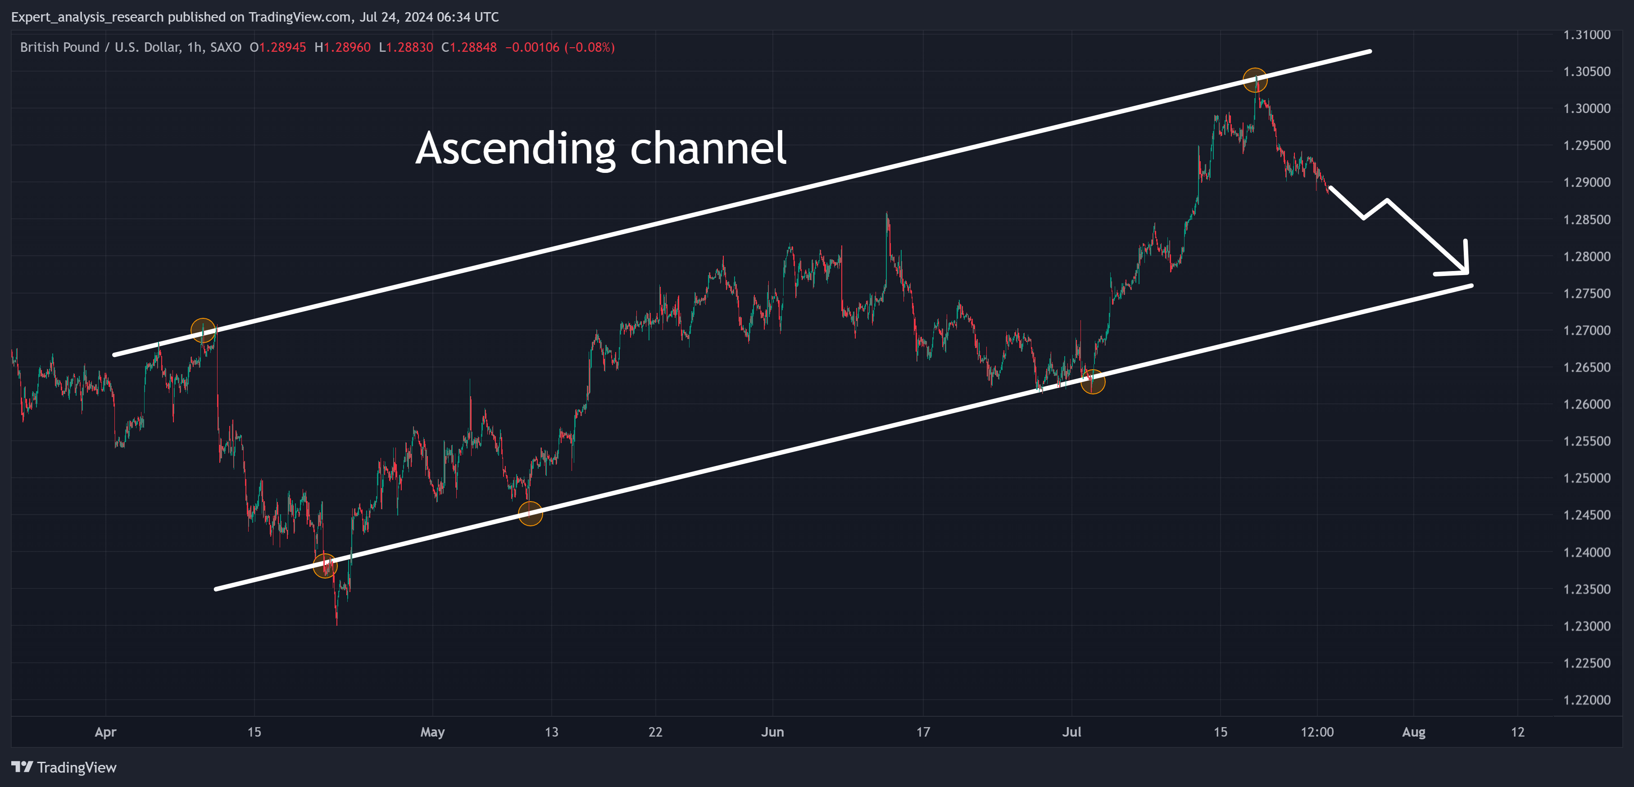Click the 1.29500 price axis label
Screen dimensions: 1634x787
(x=1586, y=145)
